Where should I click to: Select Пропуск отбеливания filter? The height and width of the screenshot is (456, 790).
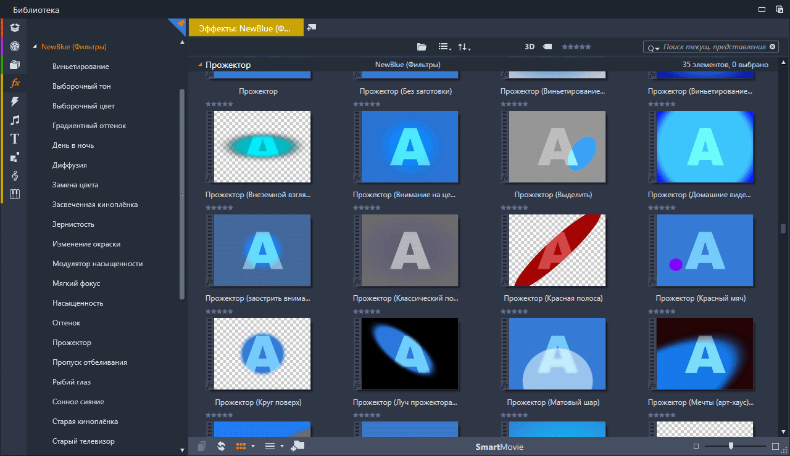89,362
